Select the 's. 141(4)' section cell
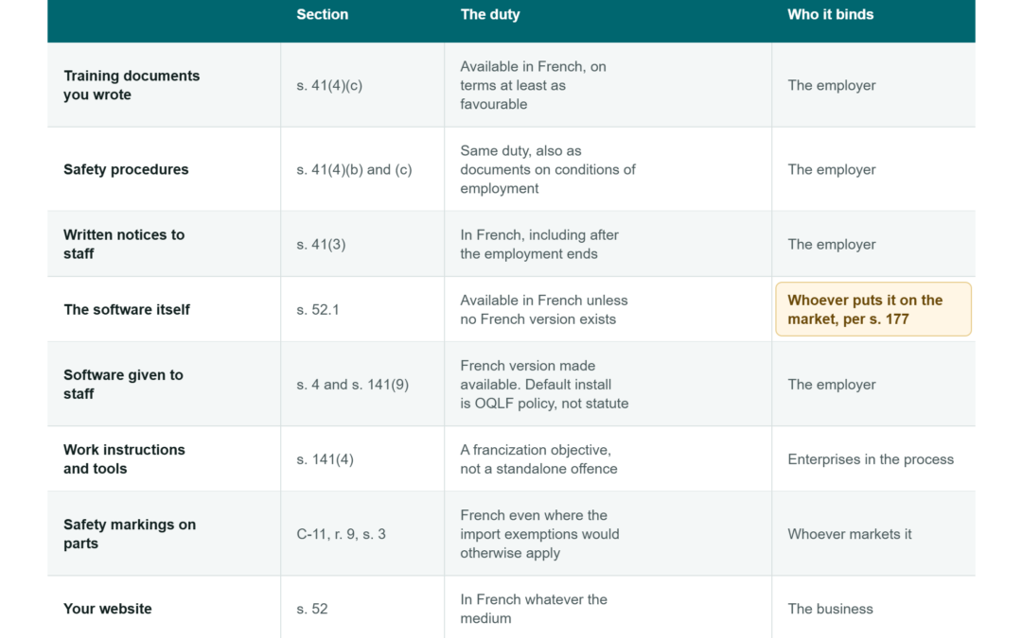This screenshot has width=1022, height=638. [x=325, y=459]
